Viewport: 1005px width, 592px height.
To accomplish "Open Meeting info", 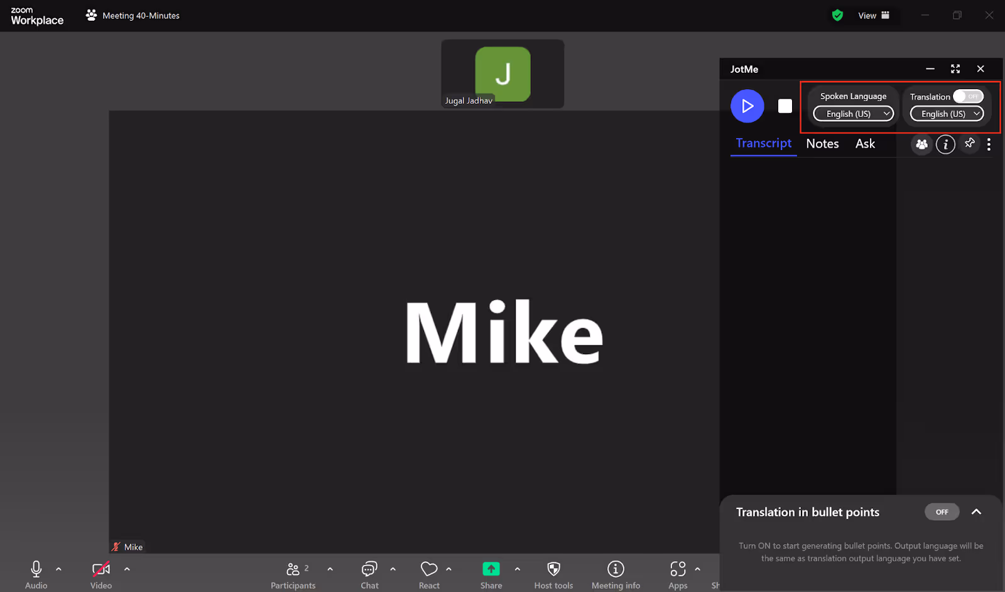I will coord(616,574).
